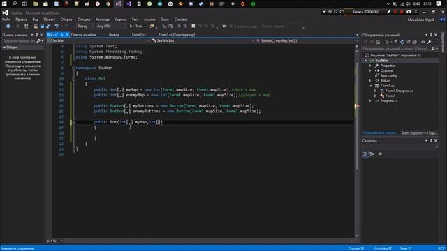
Task: Switch to the Вывод tab
Action: [x=114, y=35]
